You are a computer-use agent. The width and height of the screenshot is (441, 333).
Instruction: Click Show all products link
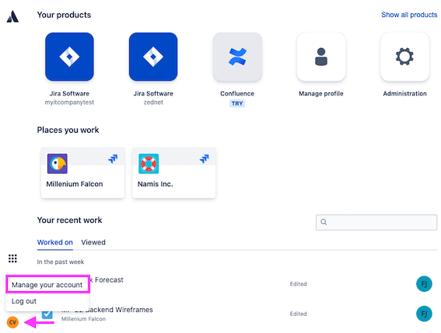click(409, 15)
